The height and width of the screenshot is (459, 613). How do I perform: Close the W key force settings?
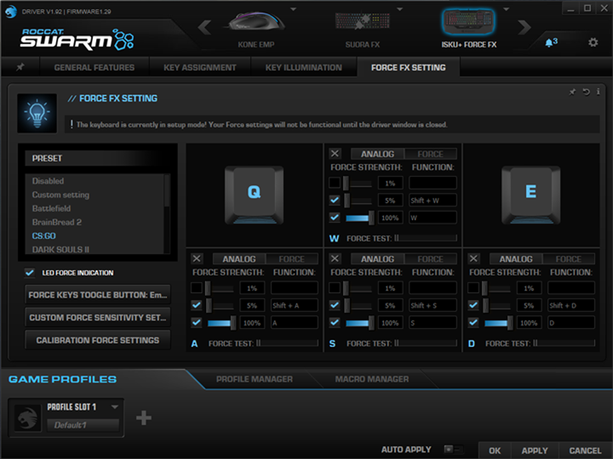click(335, 154)
